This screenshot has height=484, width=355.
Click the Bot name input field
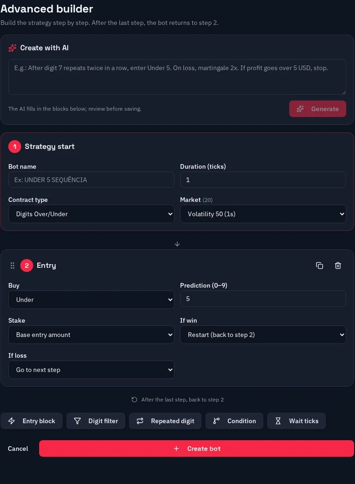[91, 180]
